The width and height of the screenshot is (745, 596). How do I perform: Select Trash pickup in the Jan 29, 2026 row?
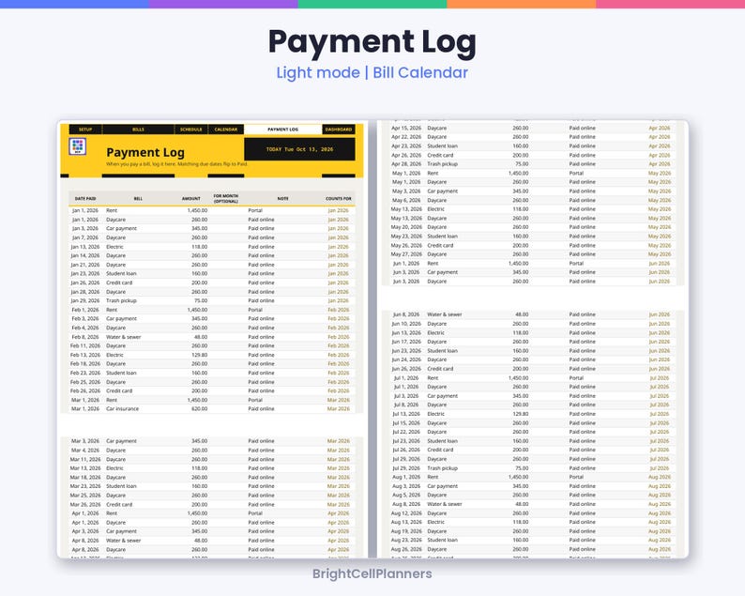121,301
